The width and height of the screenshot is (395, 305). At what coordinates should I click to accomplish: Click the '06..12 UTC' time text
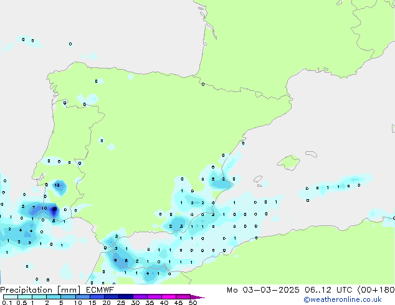pos(328,290)
